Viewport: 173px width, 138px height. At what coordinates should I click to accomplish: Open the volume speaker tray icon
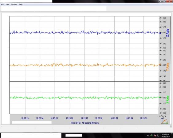click(148, 136)
